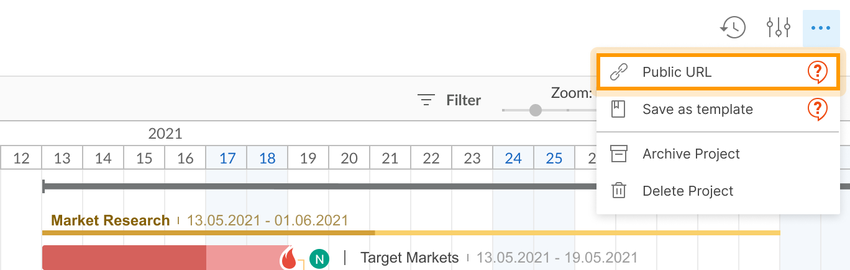
Task: Select the Public URL menu entry
Action: [x=677, y=72]
